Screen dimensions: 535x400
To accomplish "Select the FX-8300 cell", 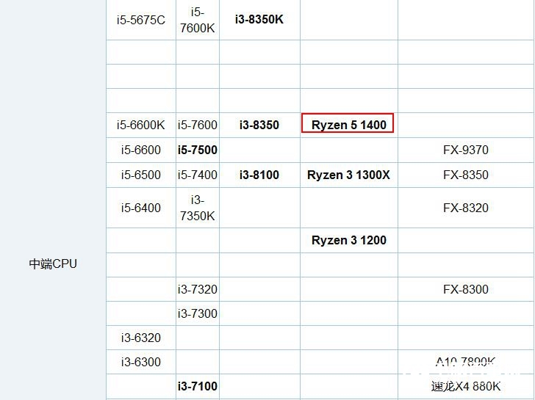I will [466, 289].
